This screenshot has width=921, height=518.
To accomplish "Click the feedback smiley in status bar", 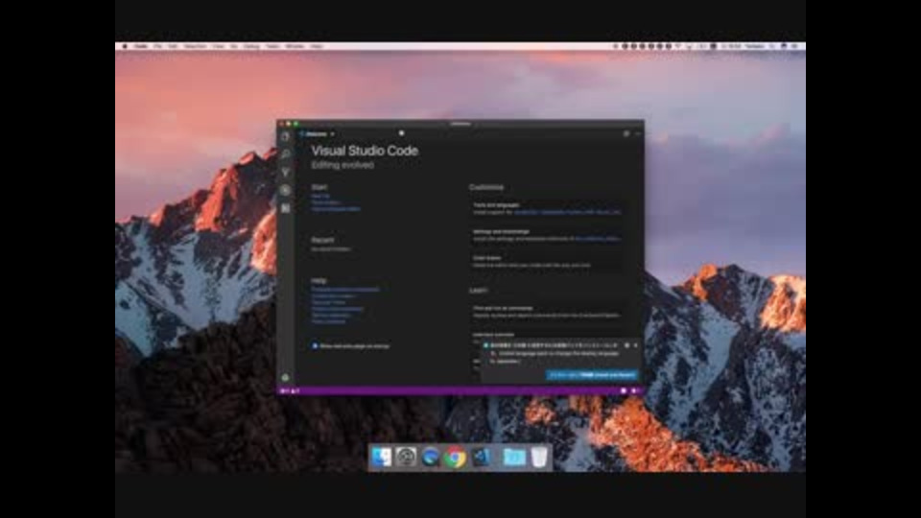I will point(624,390).
